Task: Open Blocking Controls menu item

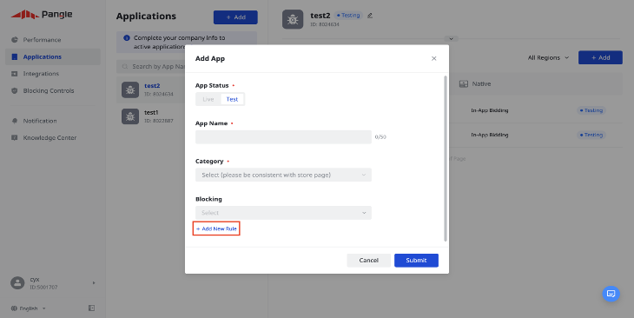Action: coord(49,90)
